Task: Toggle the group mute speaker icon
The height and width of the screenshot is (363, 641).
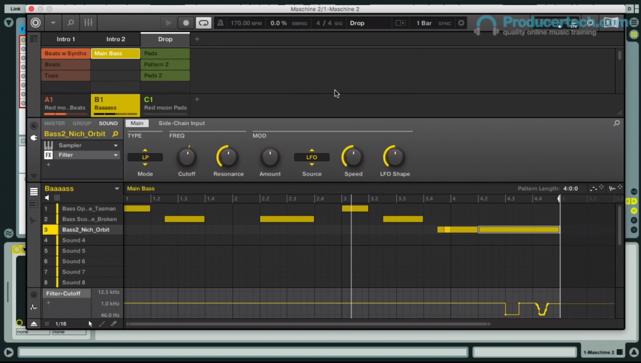Action: click(47, 198)
